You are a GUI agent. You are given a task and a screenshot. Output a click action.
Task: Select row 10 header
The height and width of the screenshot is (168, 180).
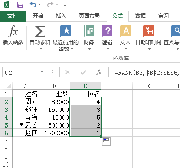6,165
